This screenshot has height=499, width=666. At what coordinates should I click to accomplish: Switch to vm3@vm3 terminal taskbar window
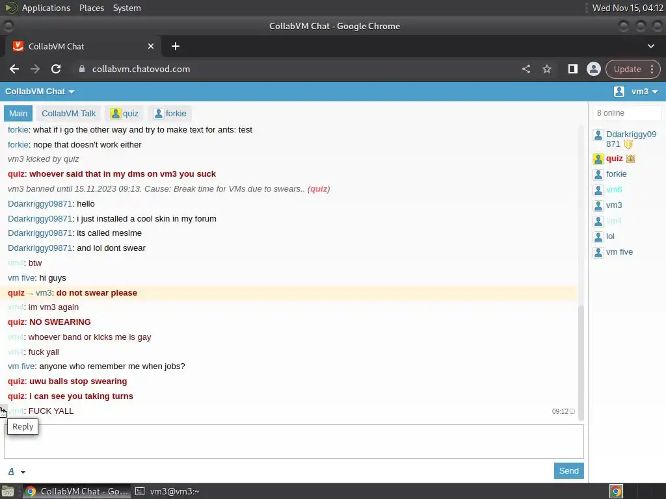click(x=168, y=491)
